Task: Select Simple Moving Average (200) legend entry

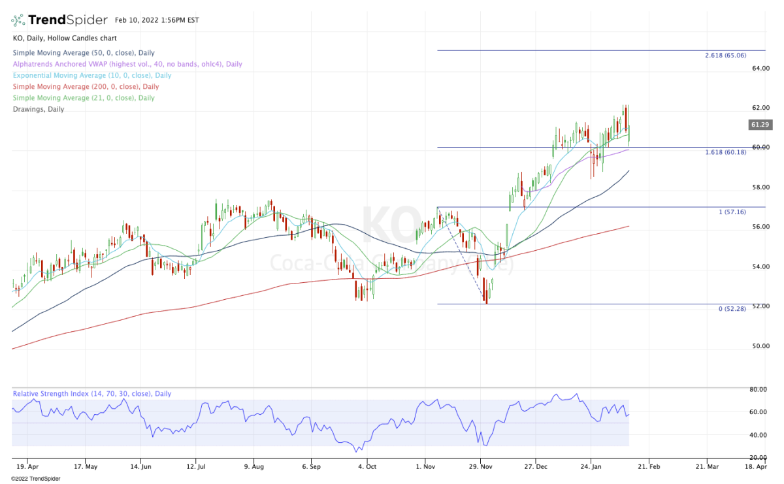Action: 86,86
